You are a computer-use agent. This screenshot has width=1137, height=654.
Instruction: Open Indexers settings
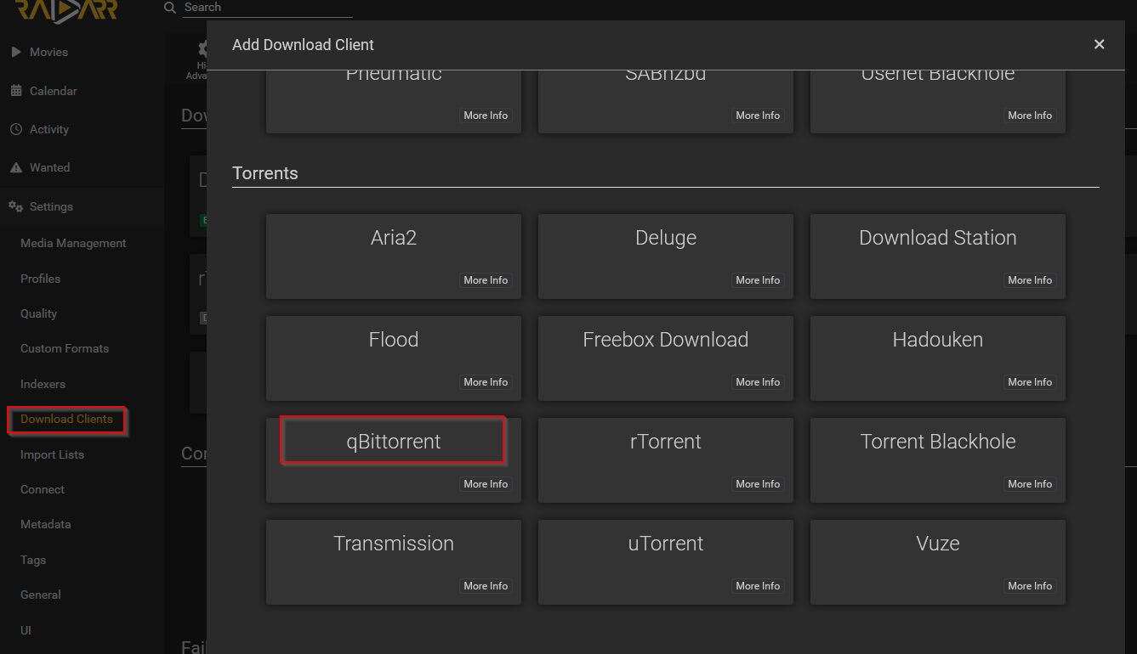click(43, 384)
